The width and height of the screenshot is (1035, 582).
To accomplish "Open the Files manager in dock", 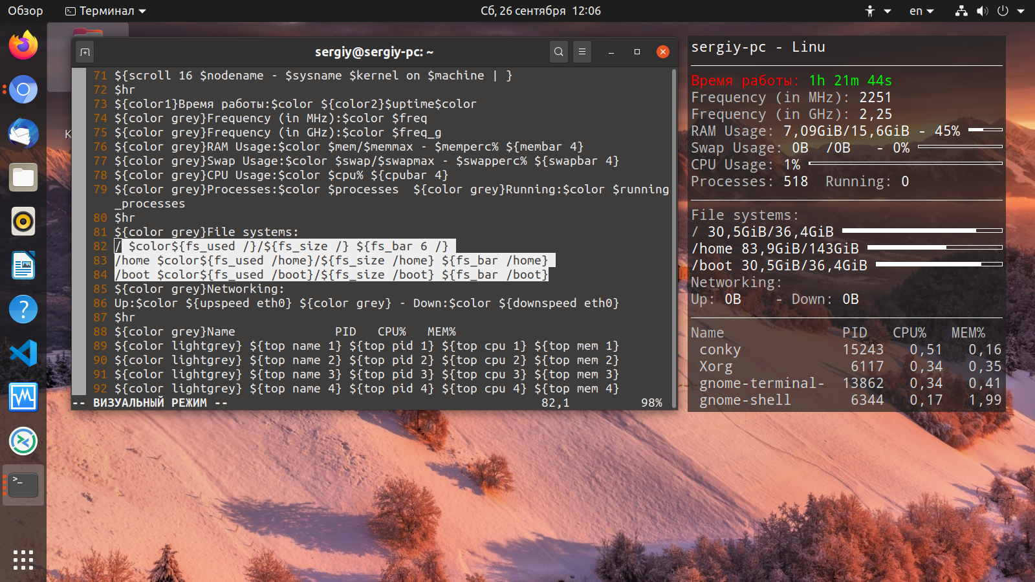I will (23, 177).
